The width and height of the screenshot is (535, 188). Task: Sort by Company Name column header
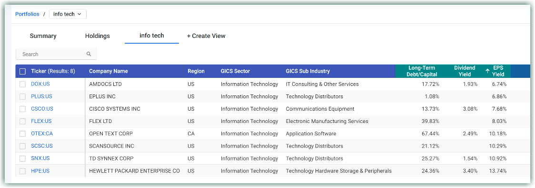tap(109, 71)
